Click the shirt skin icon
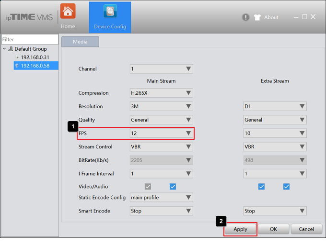The image size is (326, 246). (x=257, y=17)
